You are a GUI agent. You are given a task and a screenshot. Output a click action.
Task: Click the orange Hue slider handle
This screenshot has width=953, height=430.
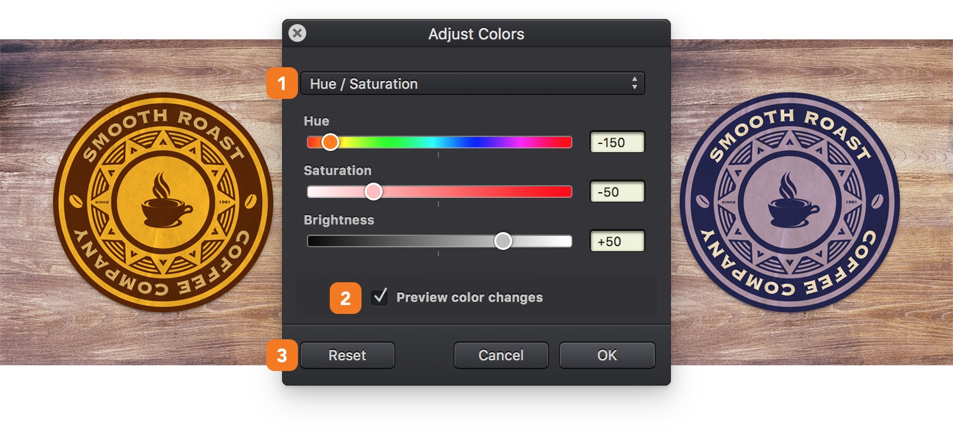click(x=330, y=142)
